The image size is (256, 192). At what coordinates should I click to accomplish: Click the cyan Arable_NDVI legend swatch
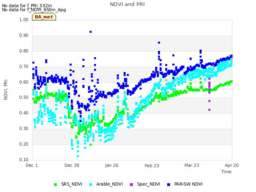[91, 184]
